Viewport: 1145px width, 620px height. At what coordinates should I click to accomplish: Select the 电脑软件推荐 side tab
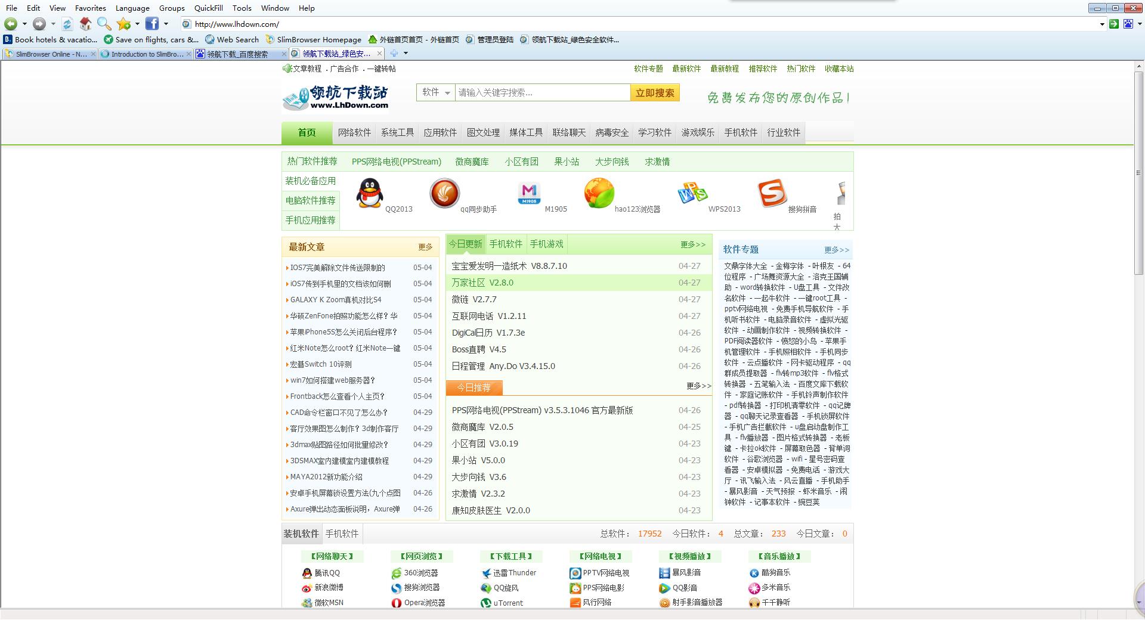point(311,200)
